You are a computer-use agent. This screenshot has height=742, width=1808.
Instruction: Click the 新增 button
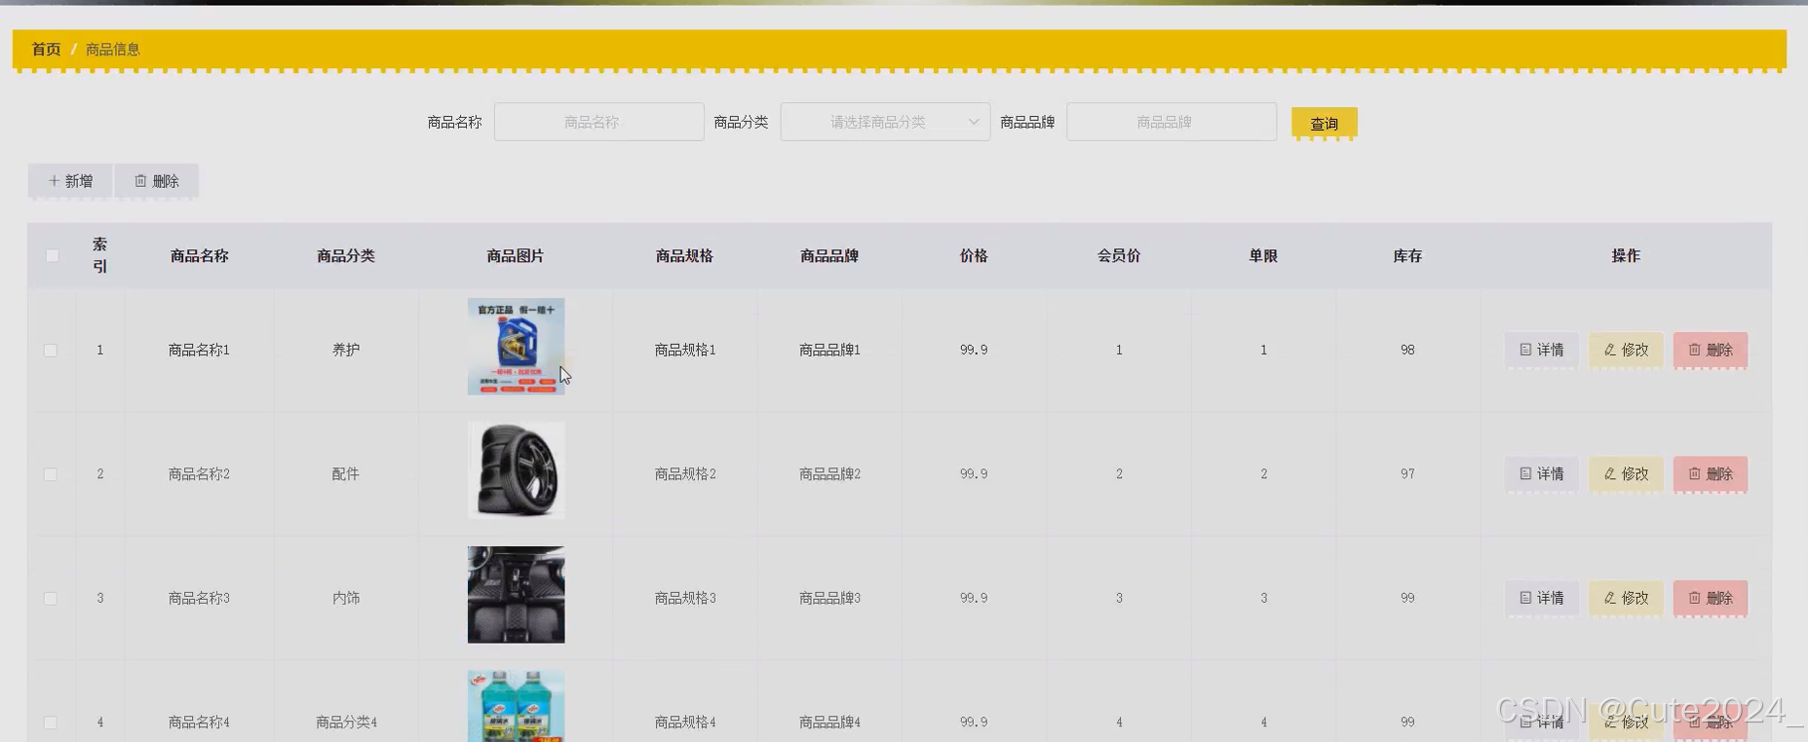pyautogui.click(x=70, y=181)
